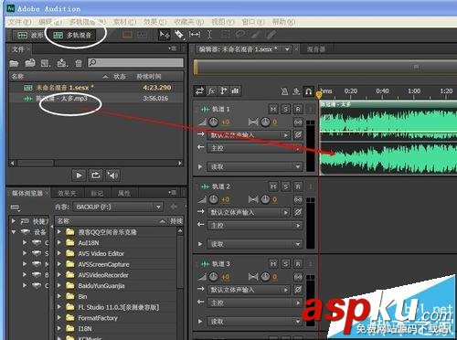457x340 pixels.
Task: Toggle the metronome icon
Action: [284, 91]
